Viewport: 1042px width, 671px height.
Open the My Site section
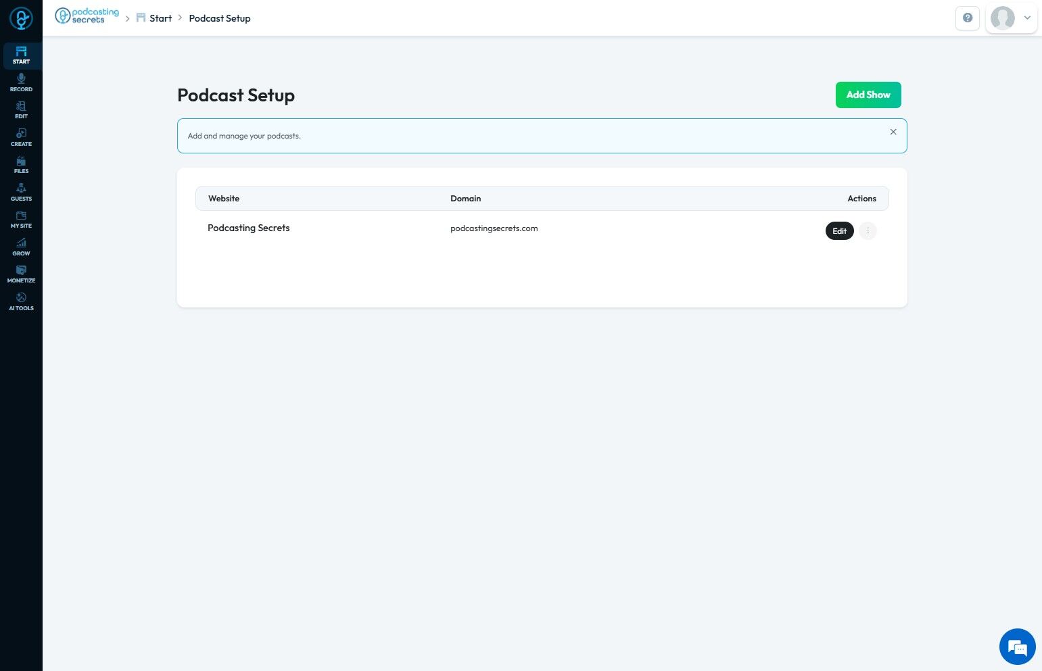click(x=21, y=220)
